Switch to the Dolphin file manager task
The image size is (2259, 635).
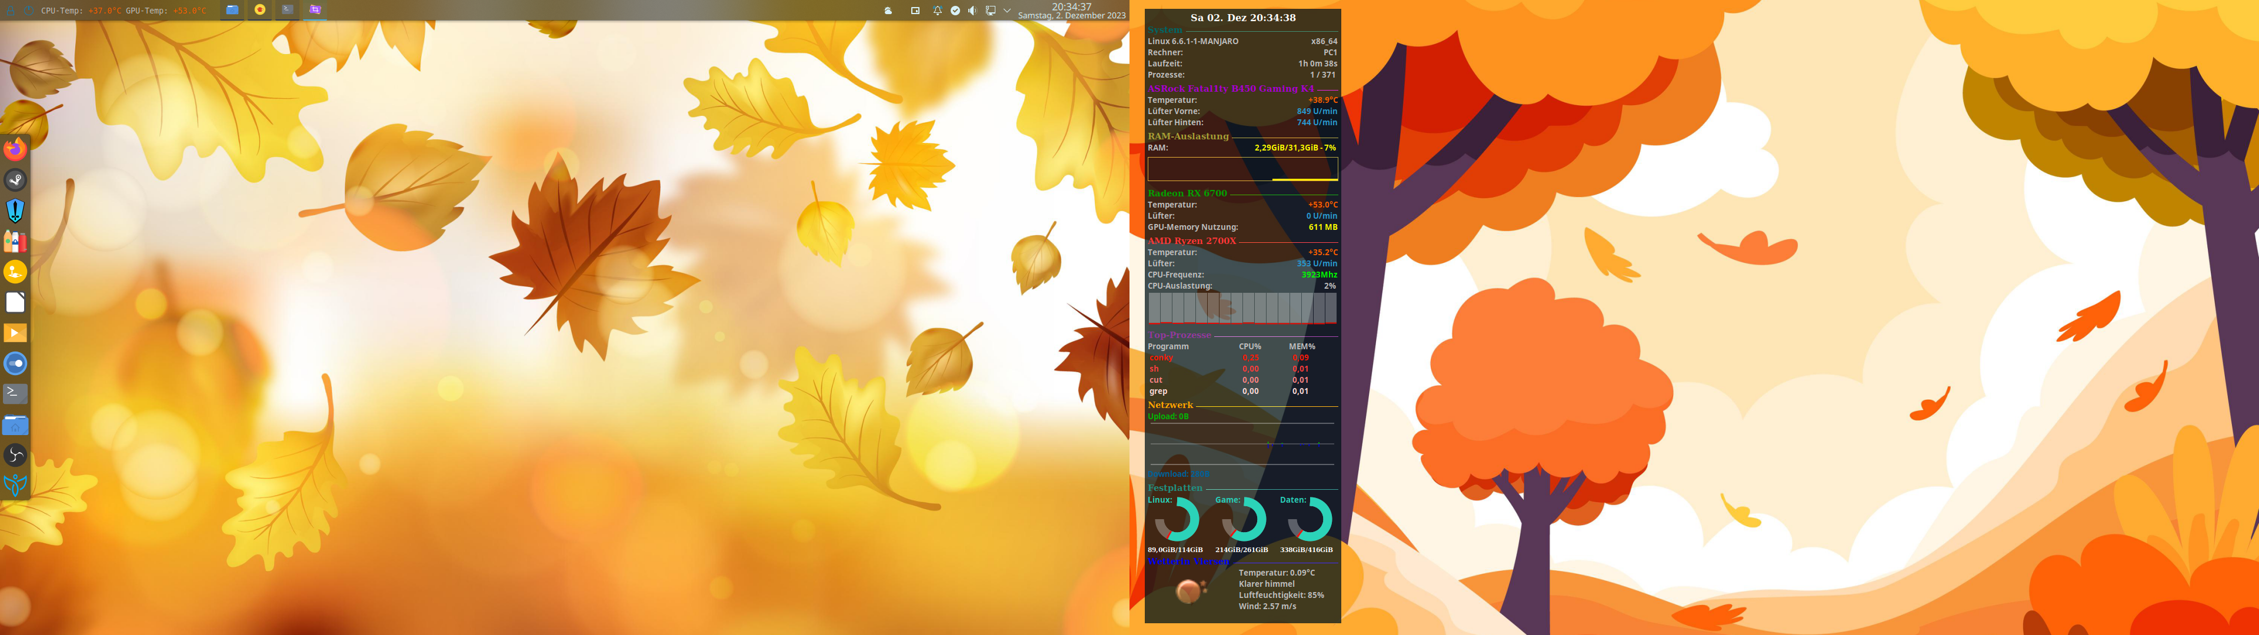(x=232, y=9)
